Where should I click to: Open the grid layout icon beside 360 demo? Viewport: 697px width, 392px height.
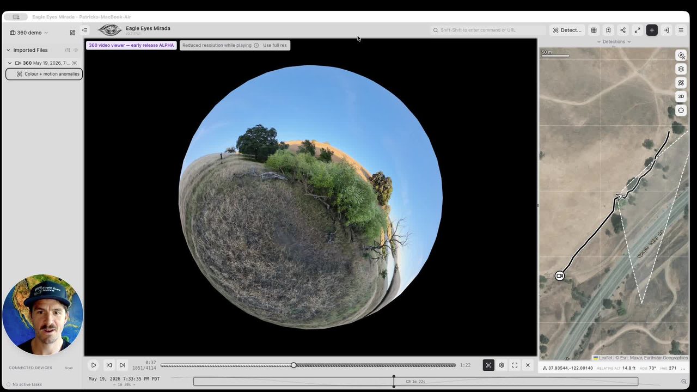tap(72, 33)
